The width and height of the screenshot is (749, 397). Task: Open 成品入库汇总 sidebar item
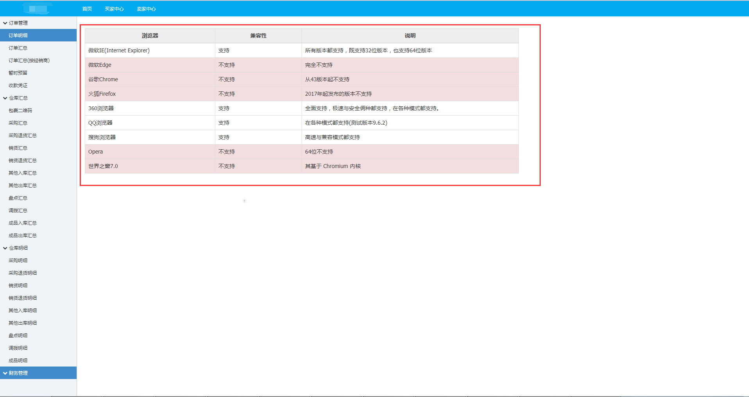coord(38,223)
